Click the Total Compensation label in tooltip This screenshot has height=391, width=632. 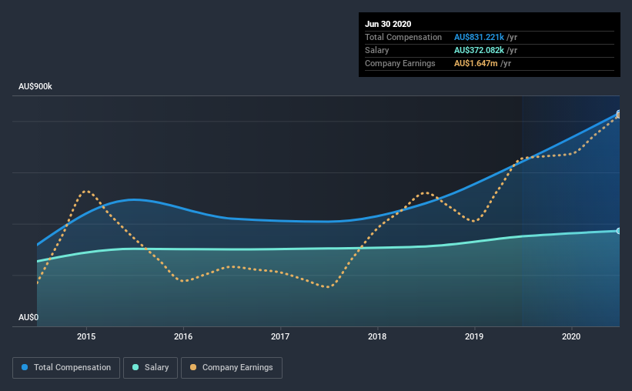tap(403, 37)
